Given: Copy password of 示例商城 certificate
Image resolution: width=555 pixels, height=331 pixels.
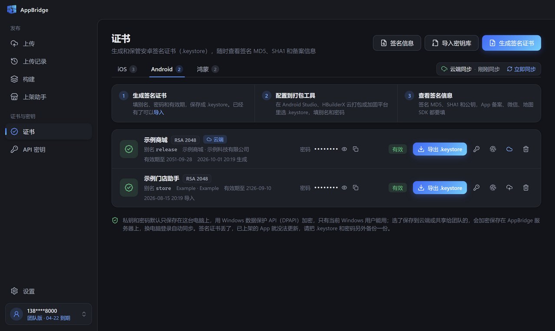Looking at the screenshot, I should tap(355, 149).
